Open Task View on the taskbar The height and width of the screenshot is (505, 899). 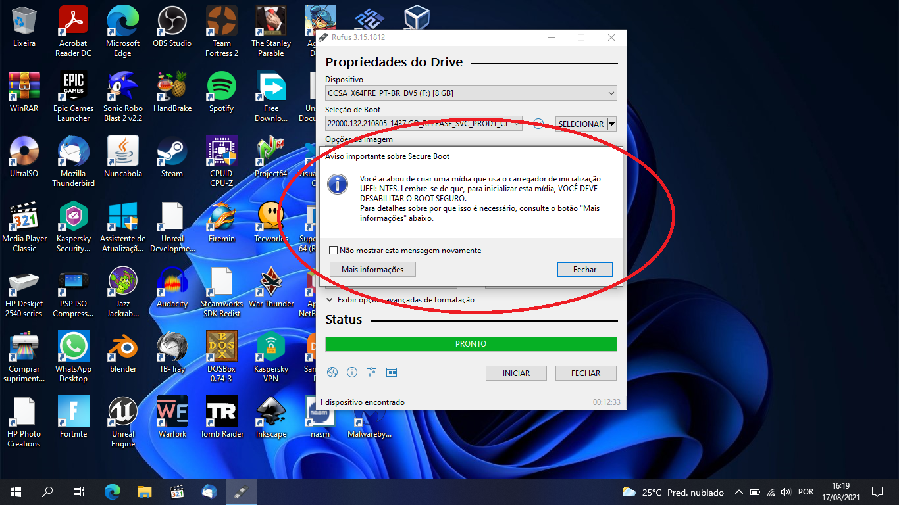(79, 491)
